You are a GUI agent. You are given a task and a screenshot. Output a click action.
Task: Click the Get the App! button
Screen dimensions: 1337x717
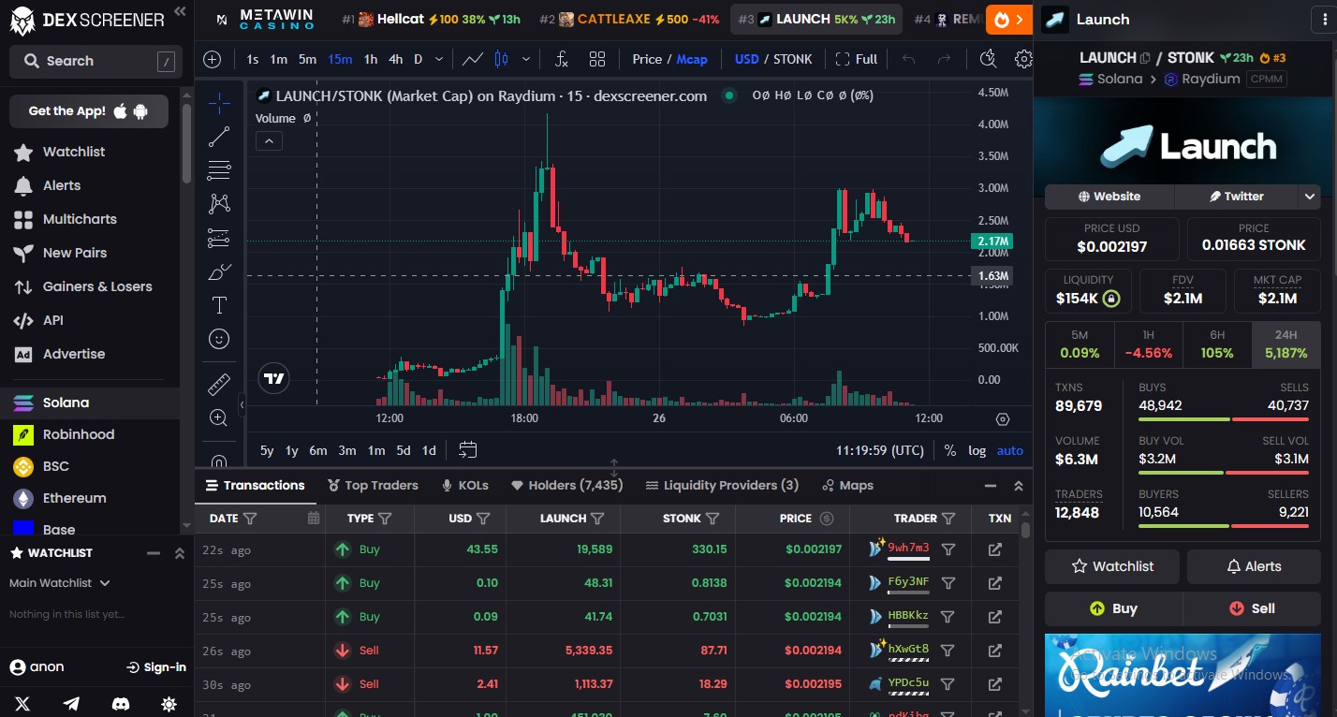[89, 110]
